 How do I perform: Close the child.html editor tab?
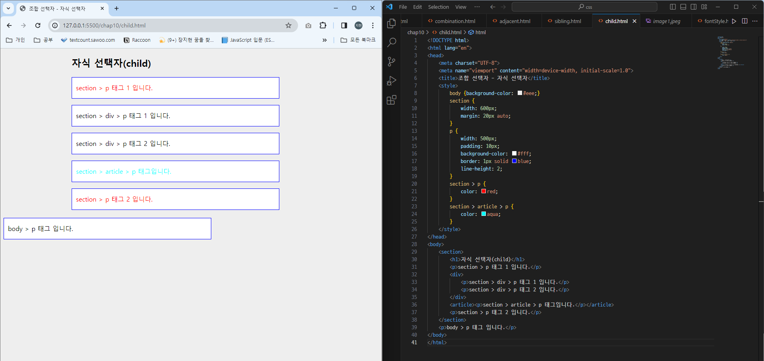(634, 21)
